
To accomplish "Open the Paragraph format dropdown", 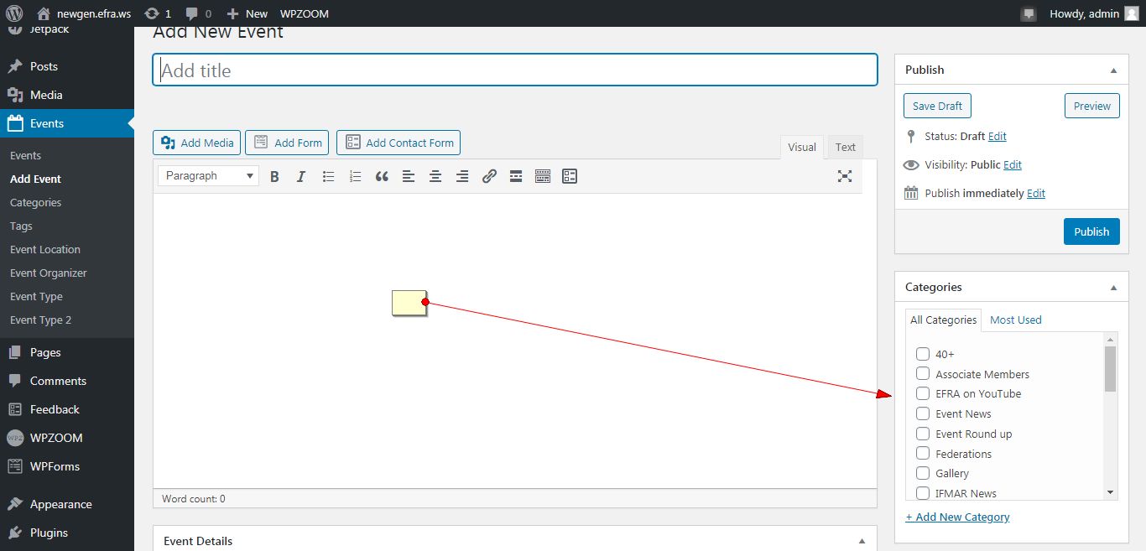I will [x=210, y=176].
